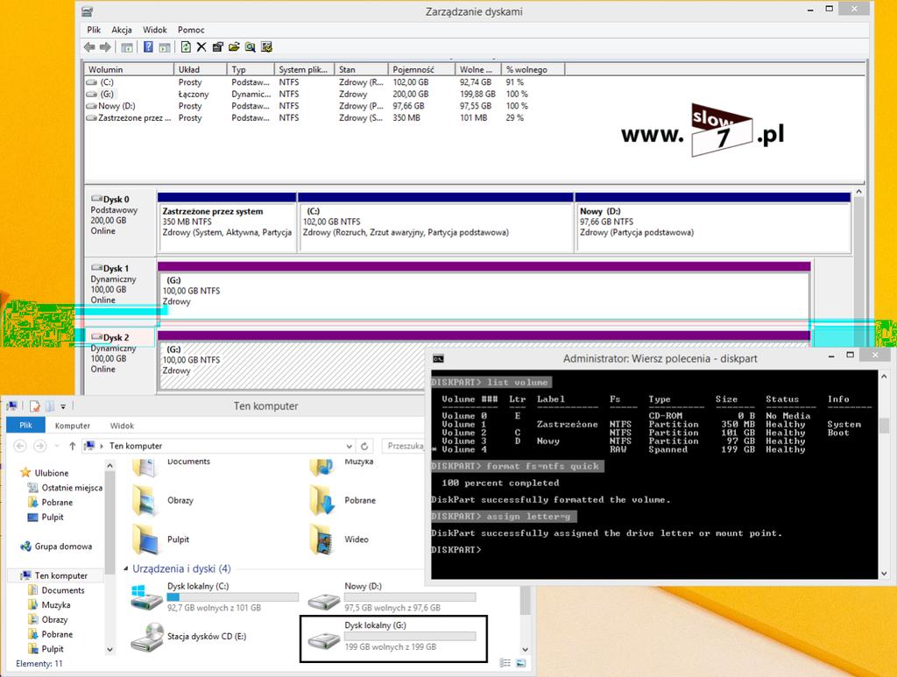897x677 pixels.
Task: Select the (G:) volume on Dysk 1
Action: click(x=484, y=294)
